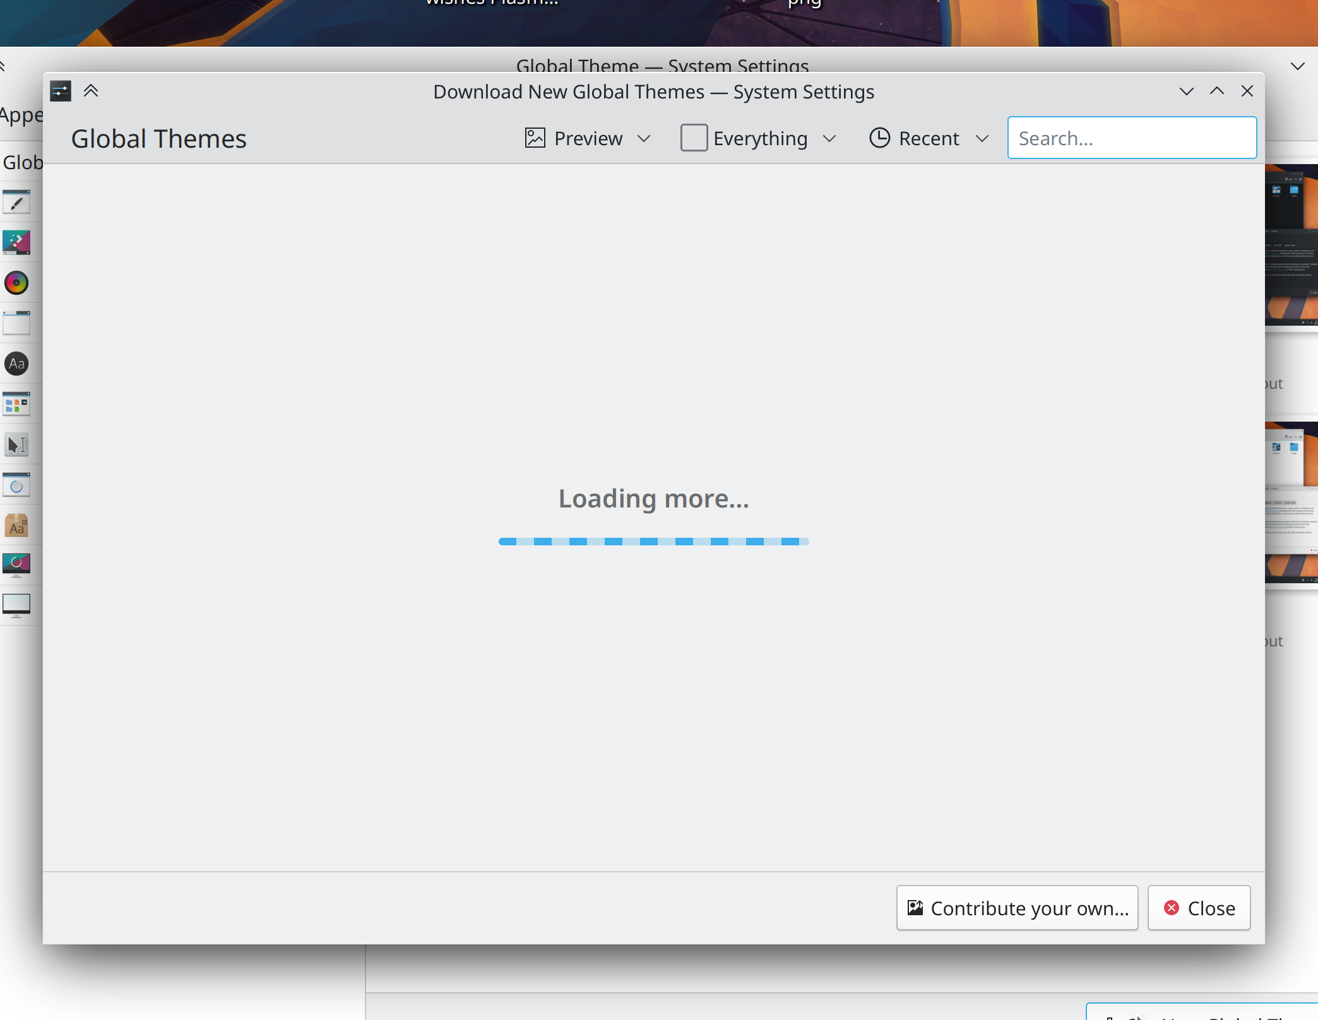The height and width of the screenshot is (1020, 1318).
Task: Toggle keep-above double chevron in titlebar
Action: coord(91,92)
